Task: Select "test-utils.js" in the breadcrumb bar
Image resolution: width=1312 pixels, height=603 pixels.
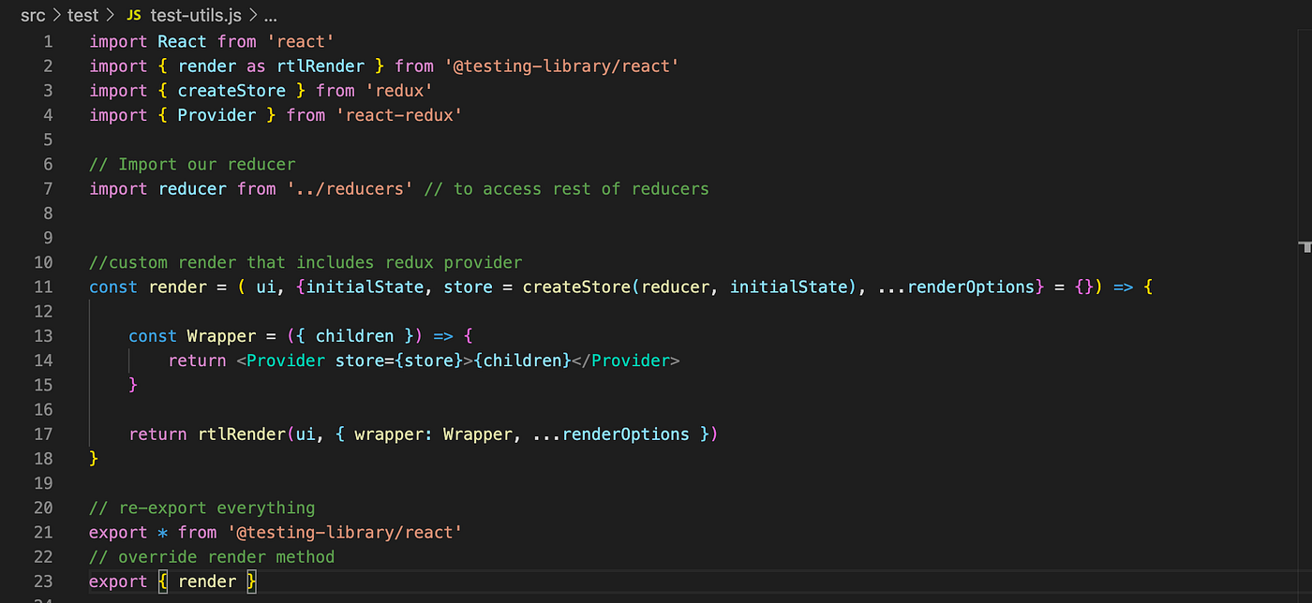Action: pyautogui.click(x=195, y=15)
